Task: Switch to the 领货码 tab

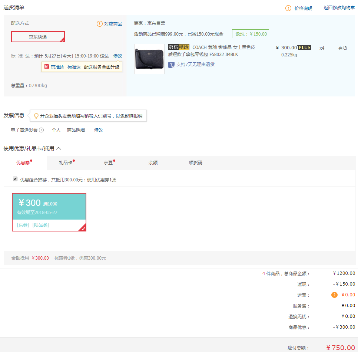Action: tap(195, 162)
